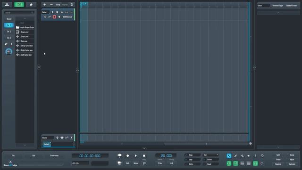The image size is (302, 170).
Task: Click the 120.000 tempo display
Action: click(x=166, y=156)
